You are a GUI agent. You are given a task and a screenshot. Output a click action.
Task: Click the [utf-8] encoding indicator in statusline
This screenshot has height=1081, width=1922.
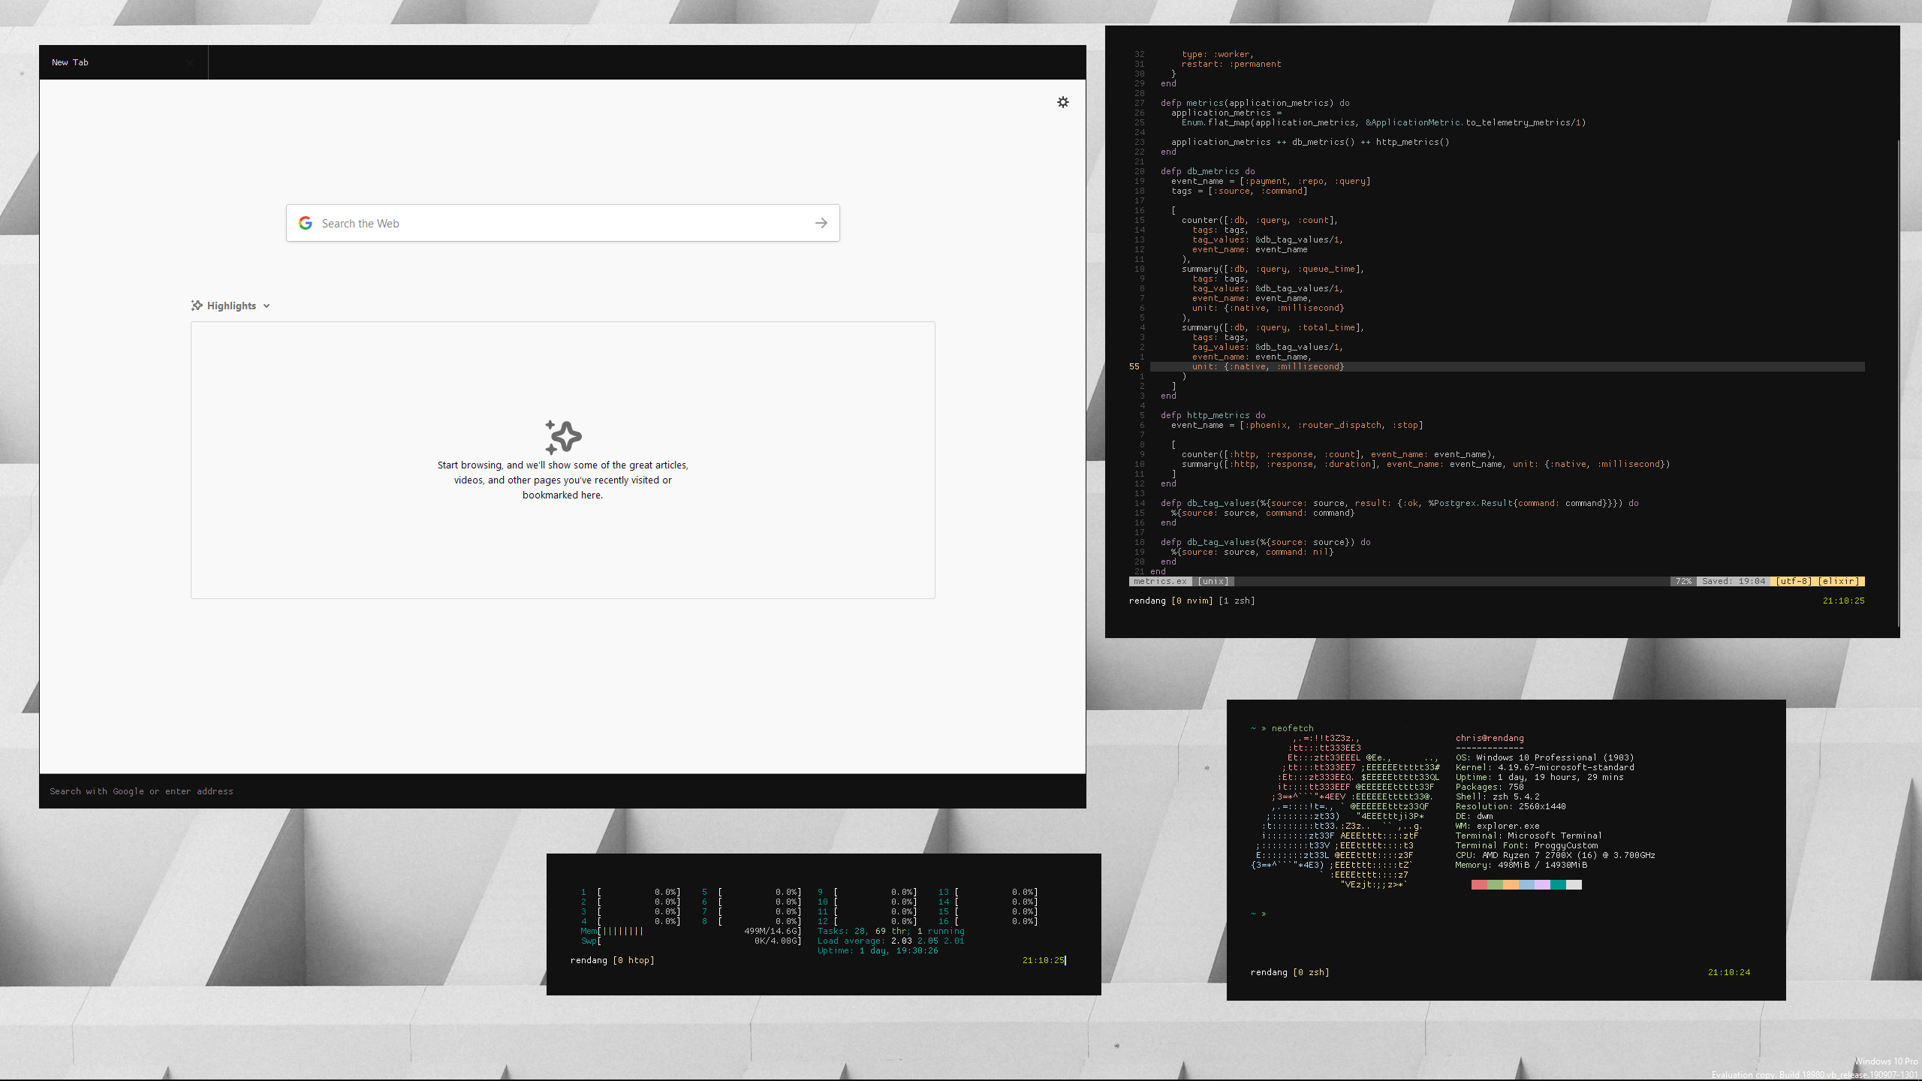point(1794,581)
